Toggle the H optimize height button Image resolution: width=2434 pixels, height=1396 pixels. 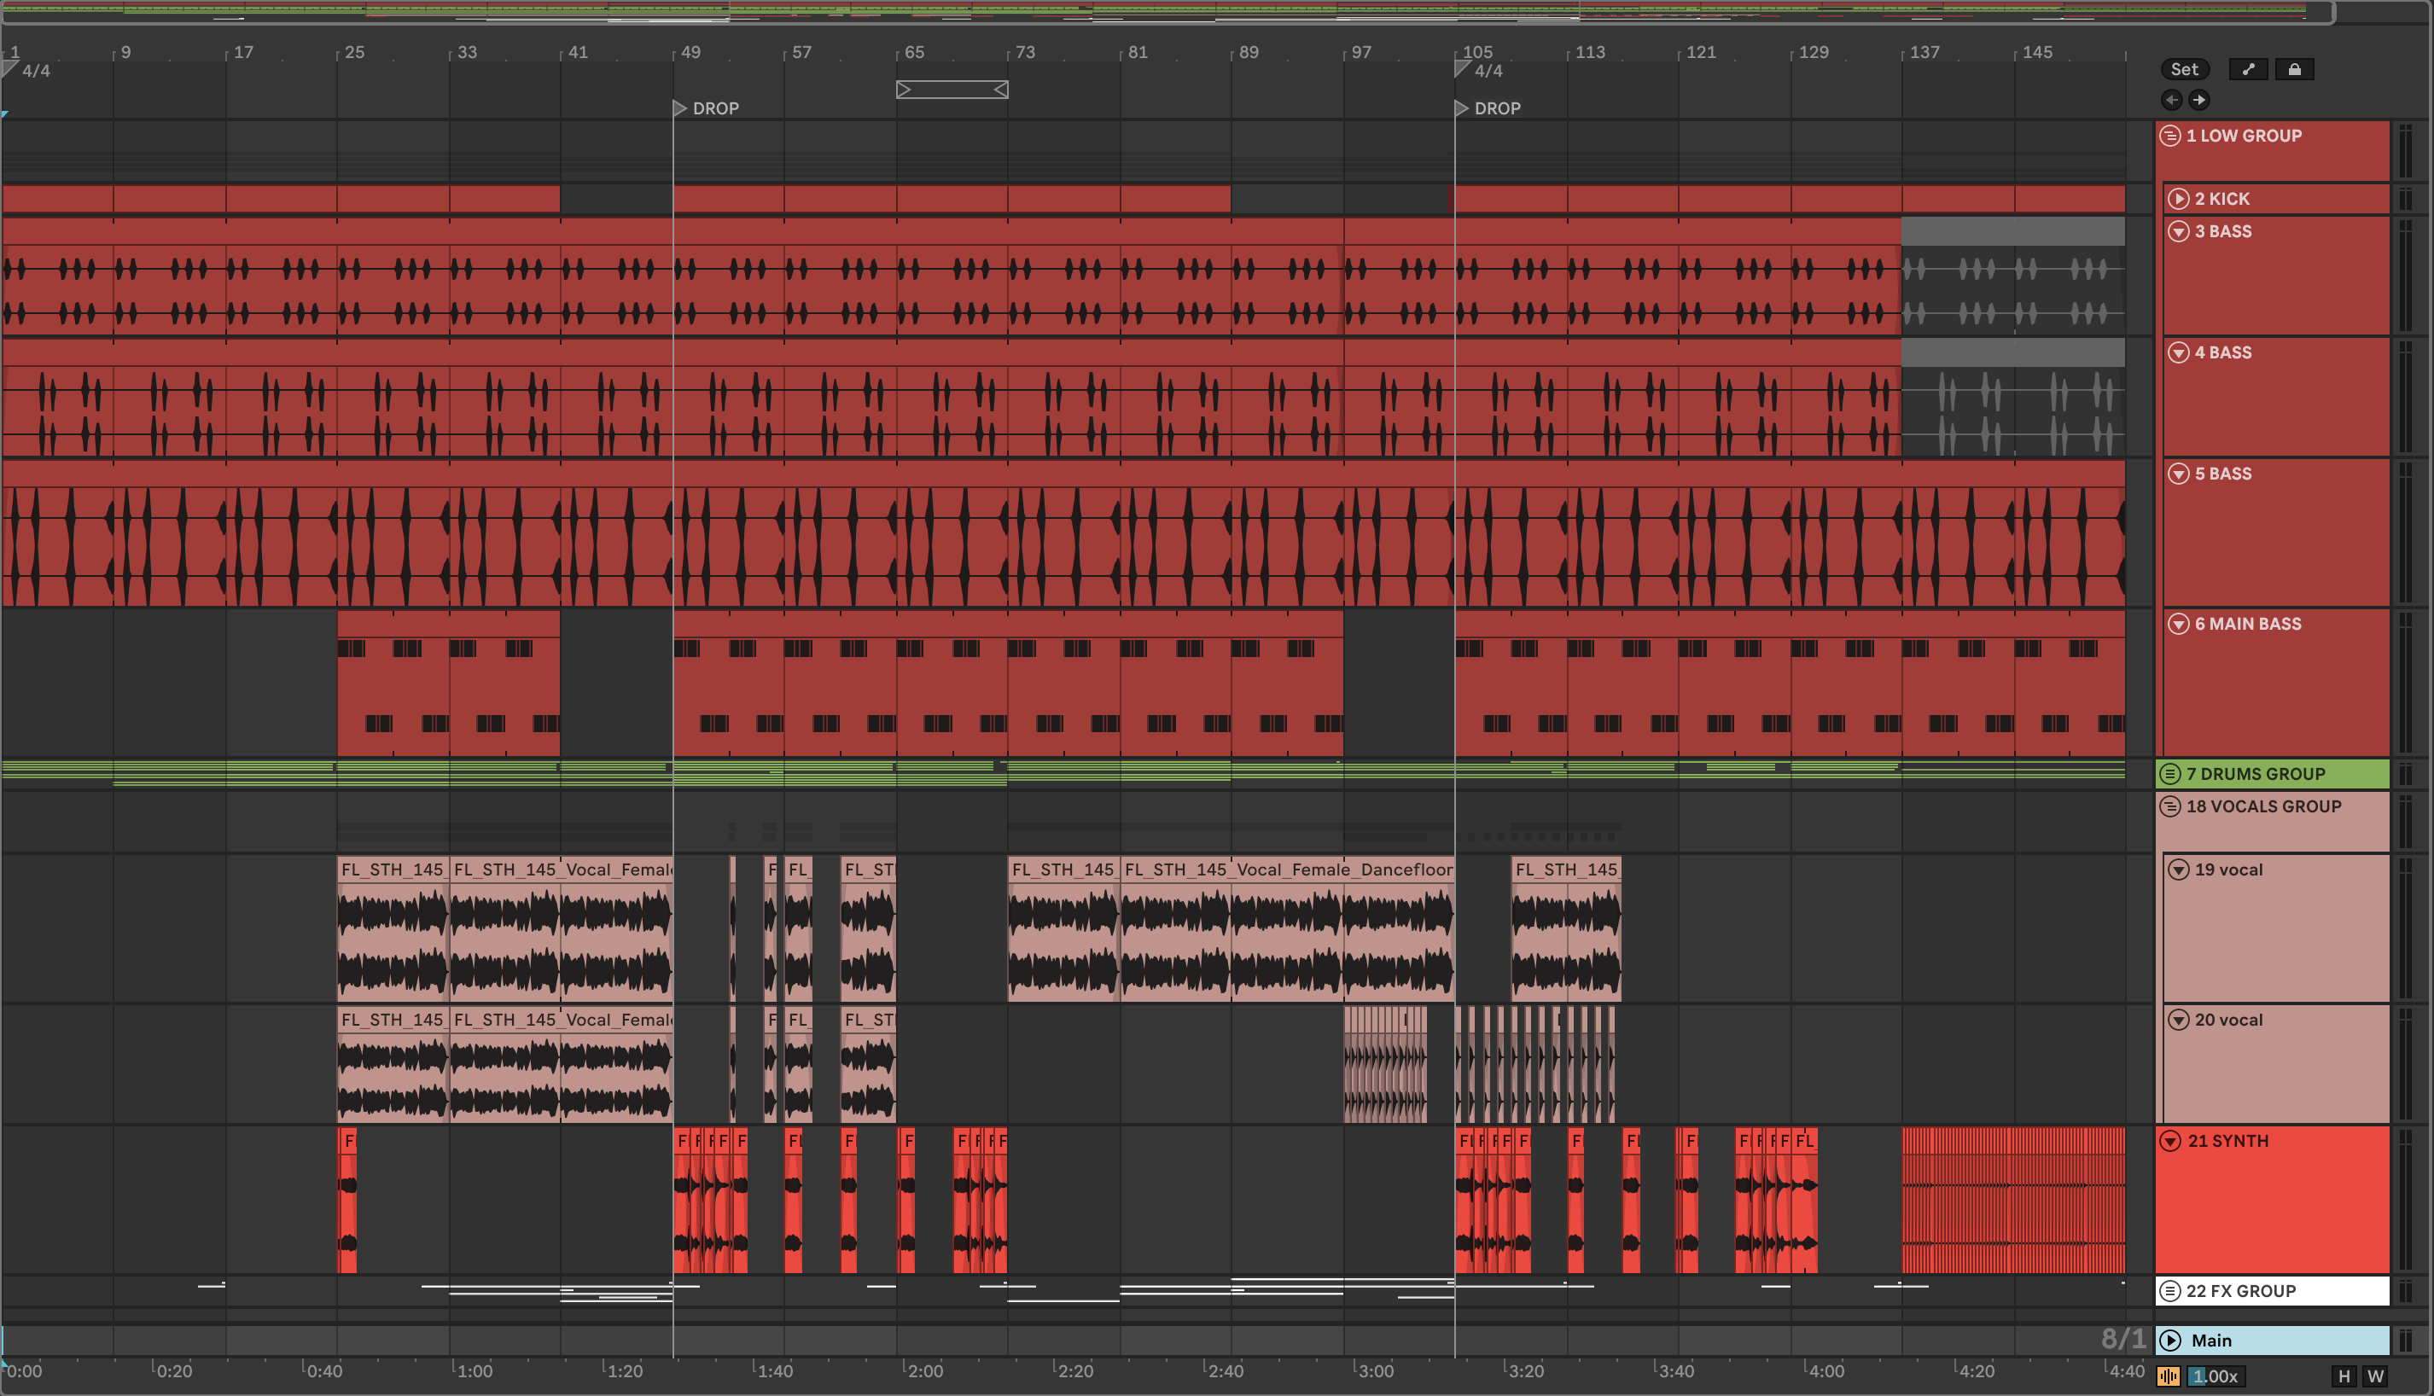pos(2344,1376)
